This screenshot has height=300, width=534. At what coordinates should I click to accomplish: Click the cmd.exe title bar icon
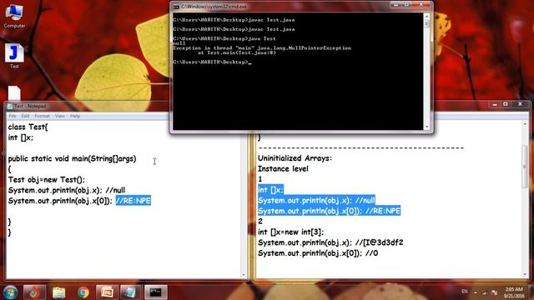pos(176,7)
